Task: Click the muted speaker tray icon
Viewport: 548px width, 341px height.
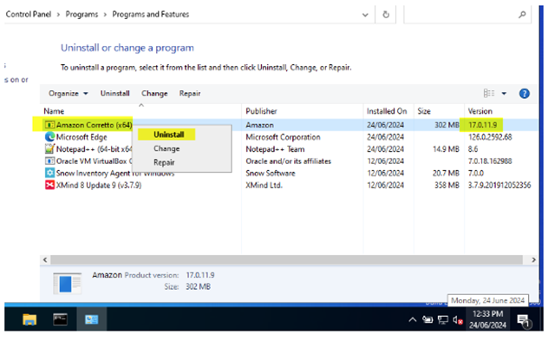Action: point(458,320)
